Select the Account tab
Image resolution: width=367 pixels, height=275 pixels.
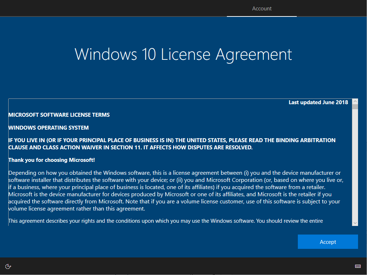pyautogui.click(x=262, y=9)
